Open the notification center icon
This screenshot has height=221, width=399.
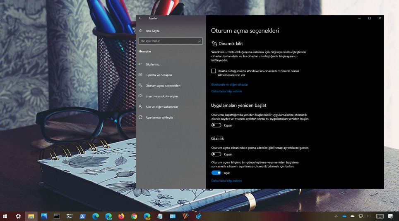(390, 216)
